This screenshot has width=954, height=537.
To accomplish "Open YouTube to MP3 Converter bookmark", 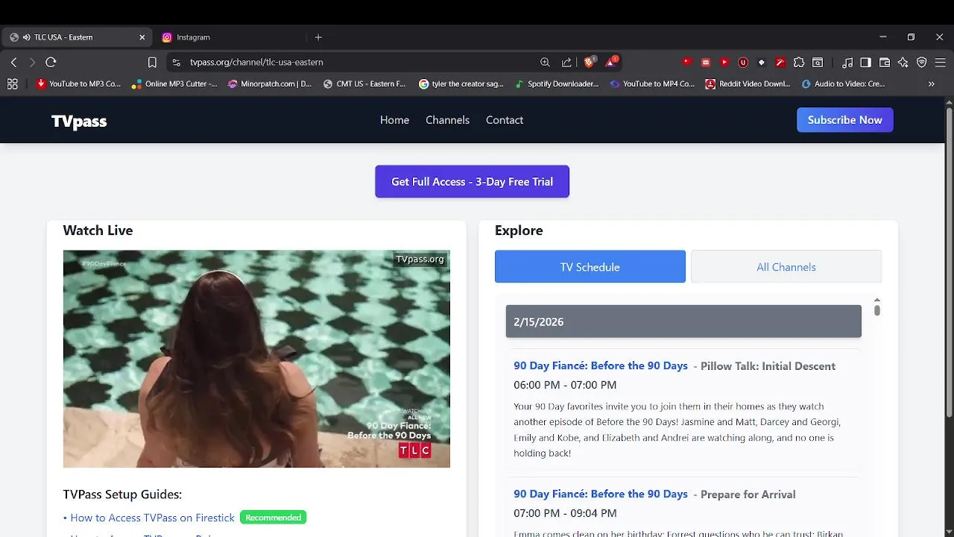I will (x=78, y=84).
